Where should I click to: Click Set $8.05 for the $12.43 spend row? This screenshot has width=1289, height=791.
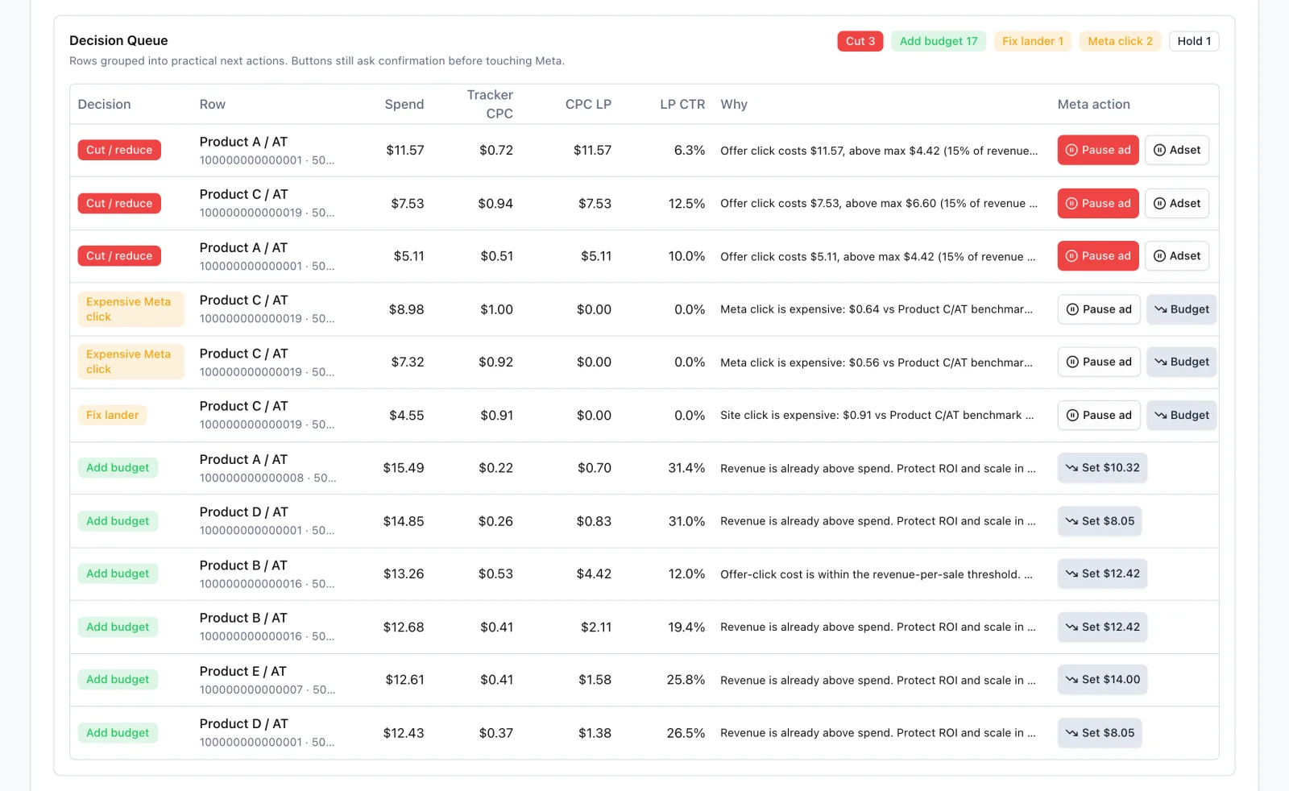[x=1100, y=733]
